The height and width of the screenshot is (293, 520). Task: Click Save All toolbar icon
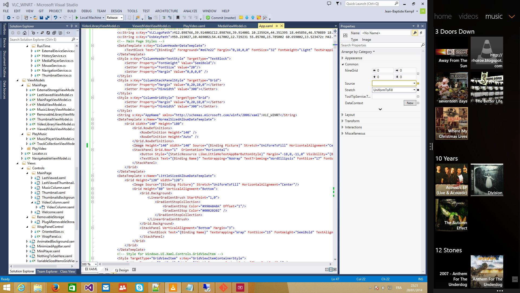(47, 18)
